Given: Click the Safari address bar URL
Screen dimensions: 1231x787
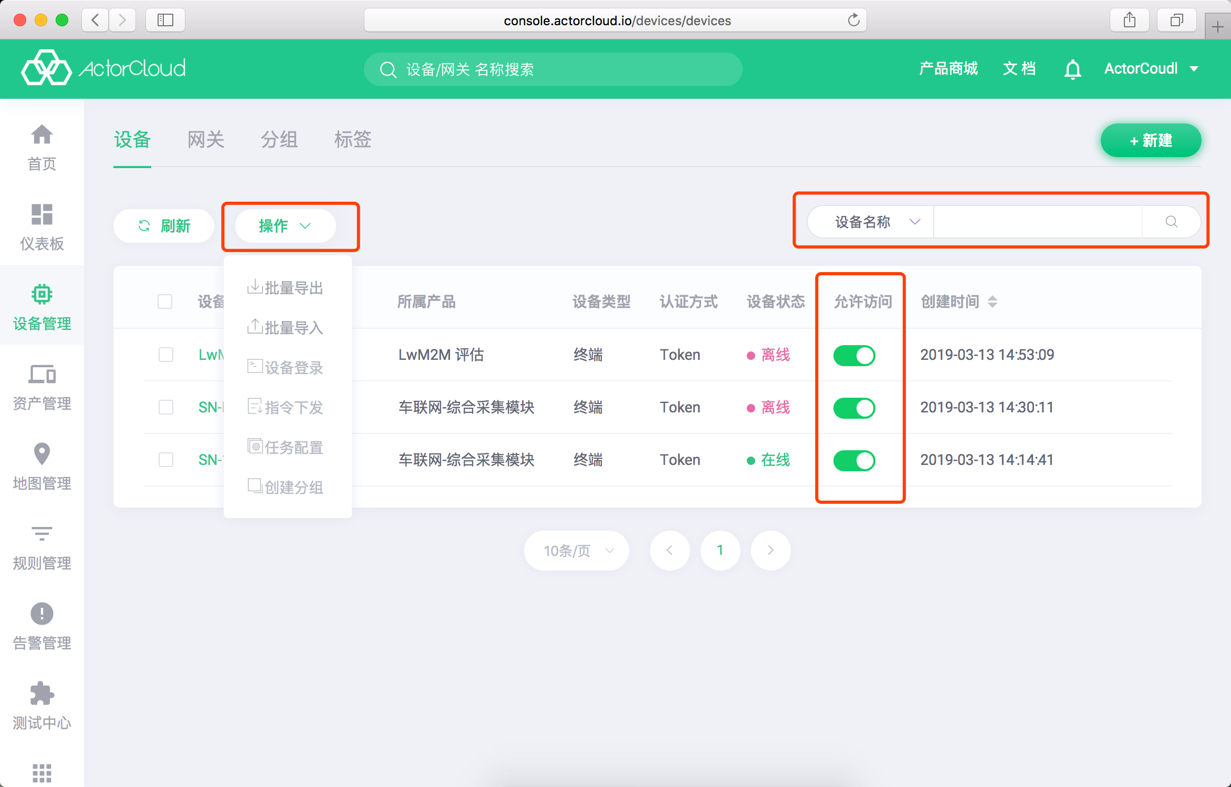Looking at the screenshot, I should pos(617,20).
